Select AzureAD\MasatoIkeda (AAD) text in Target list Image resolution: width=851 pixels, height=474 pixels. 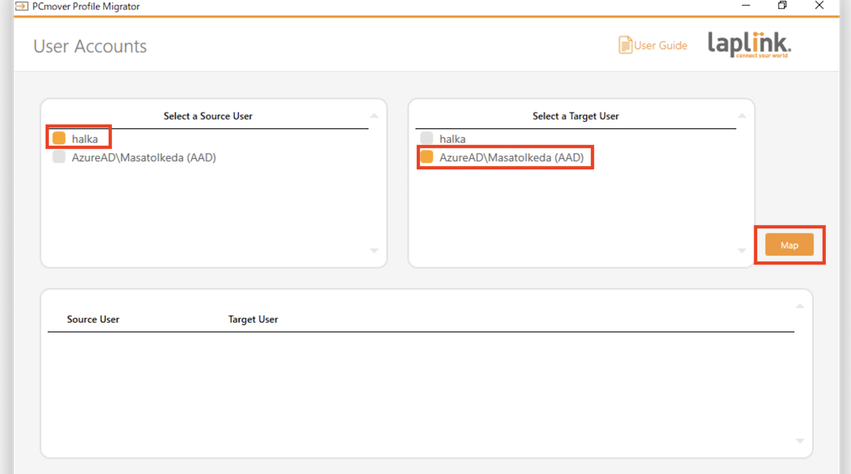pos(511,157)
